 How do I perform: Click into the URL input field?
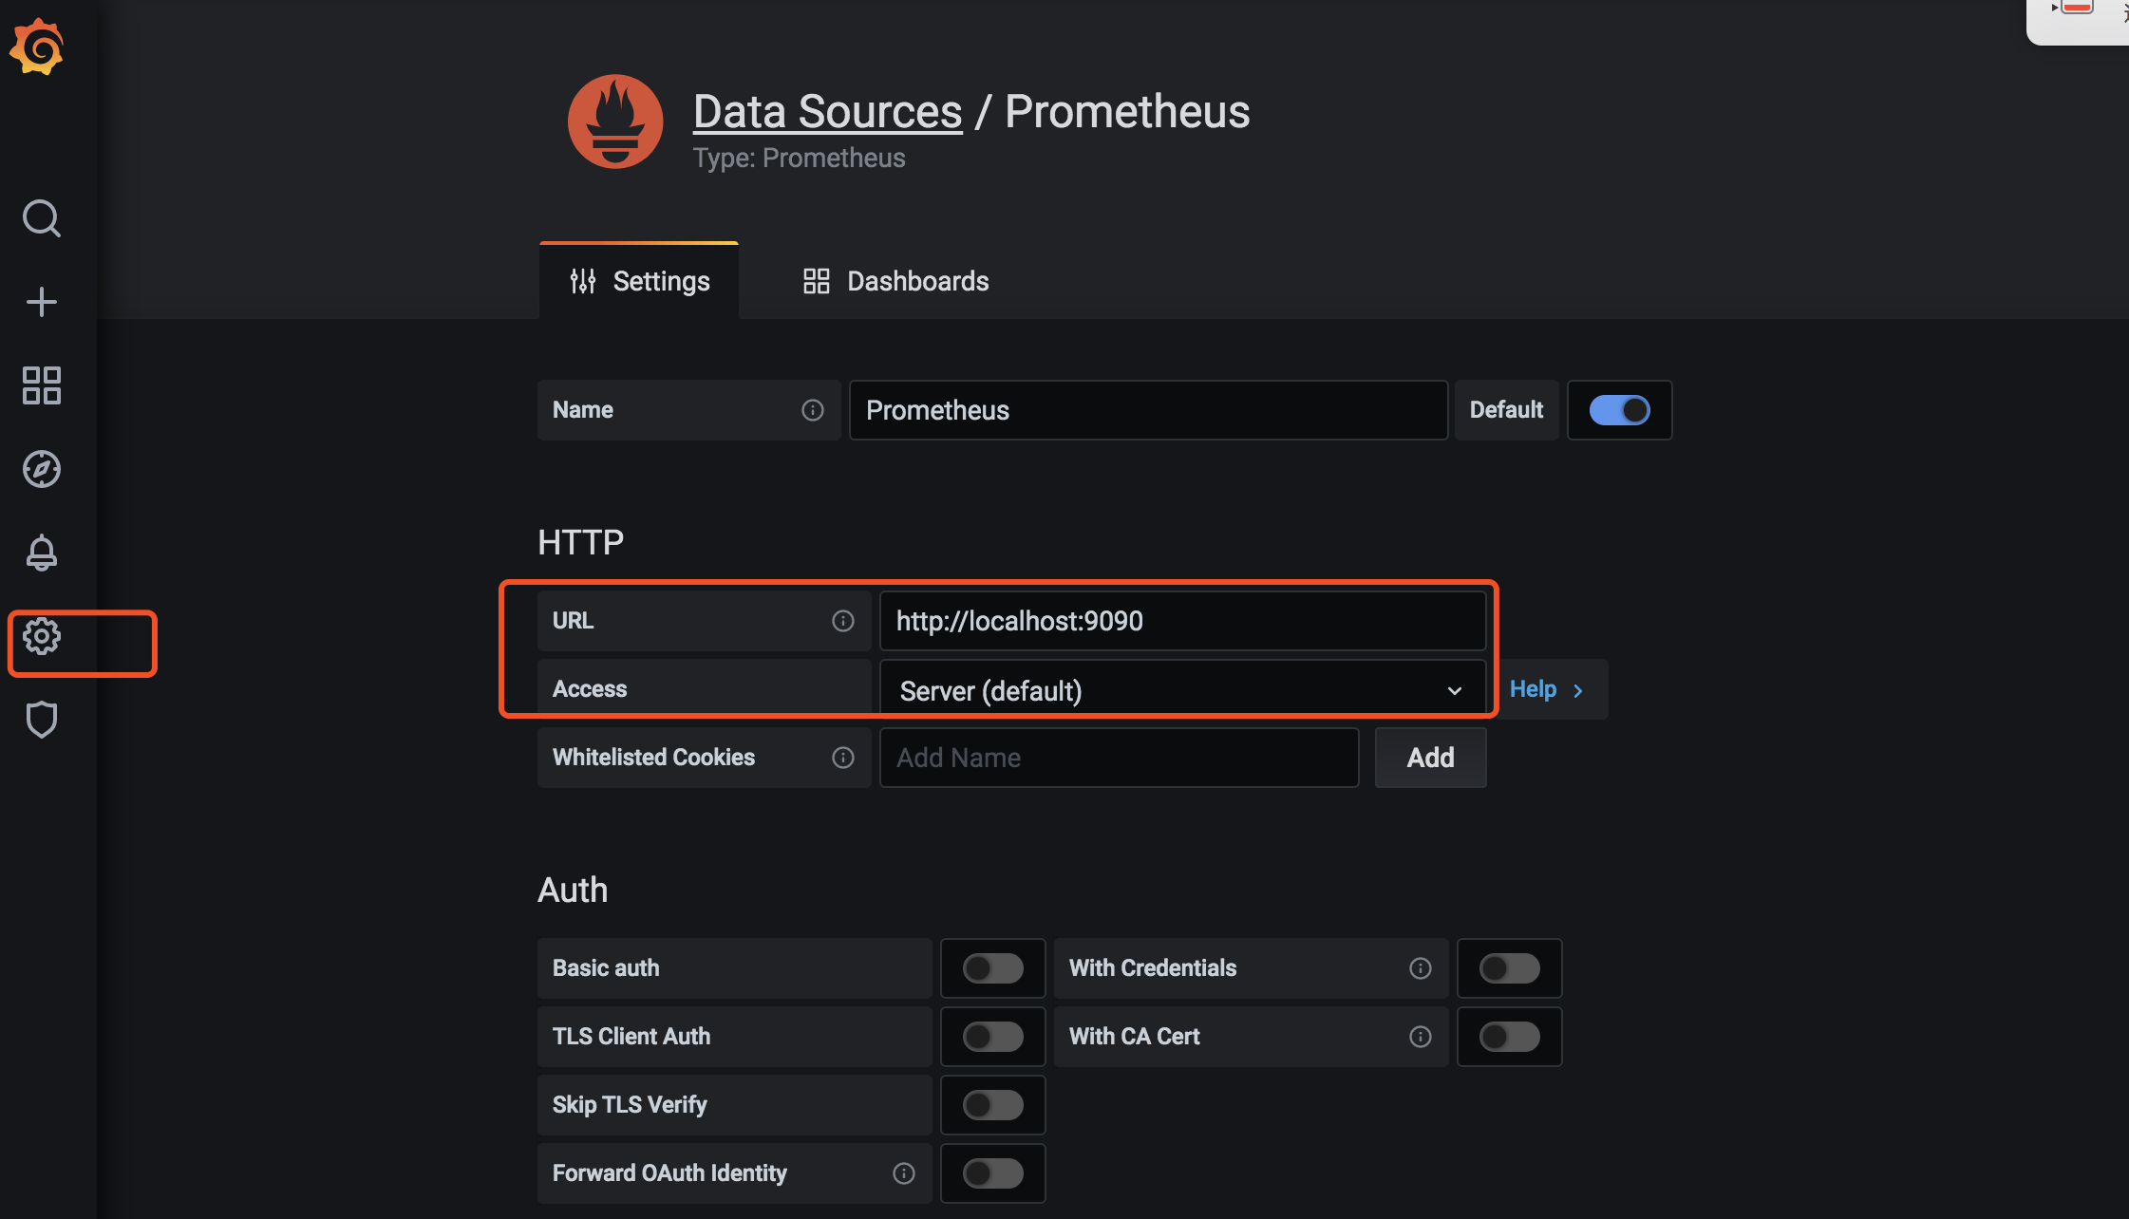point(1183,621)
